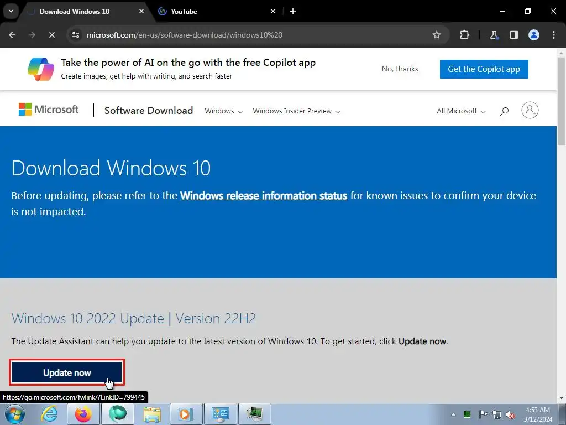Click Get the Copilot app button

(484, 69)
